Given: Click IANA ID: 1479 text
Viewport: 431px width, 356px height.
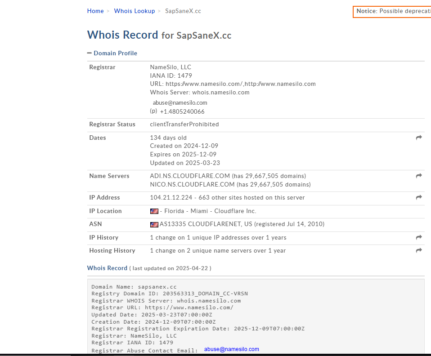Looking at the screenshot, I should 171,76.
